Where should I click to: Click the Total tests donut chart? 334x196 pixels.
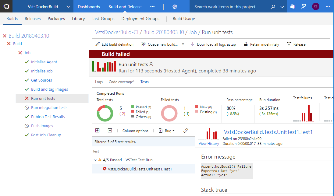[x=105, y=113]
